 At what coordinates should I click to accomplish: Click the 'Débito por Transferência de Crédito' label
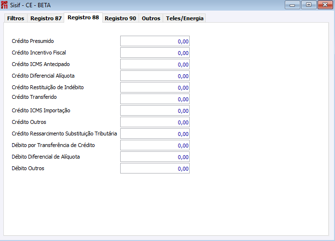(x=53, y=145)
